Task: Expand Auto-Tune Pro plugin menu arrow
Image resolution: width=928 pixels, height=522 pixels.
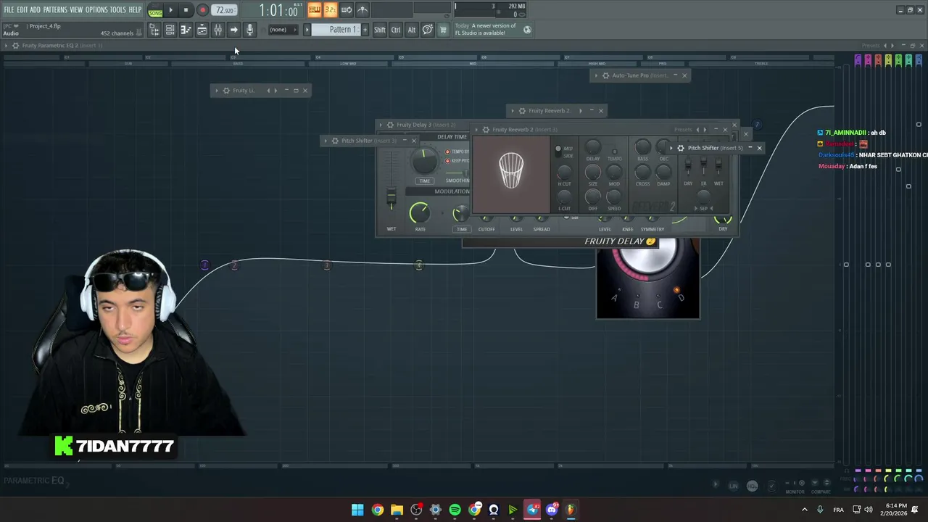Action: click(596, 75)
